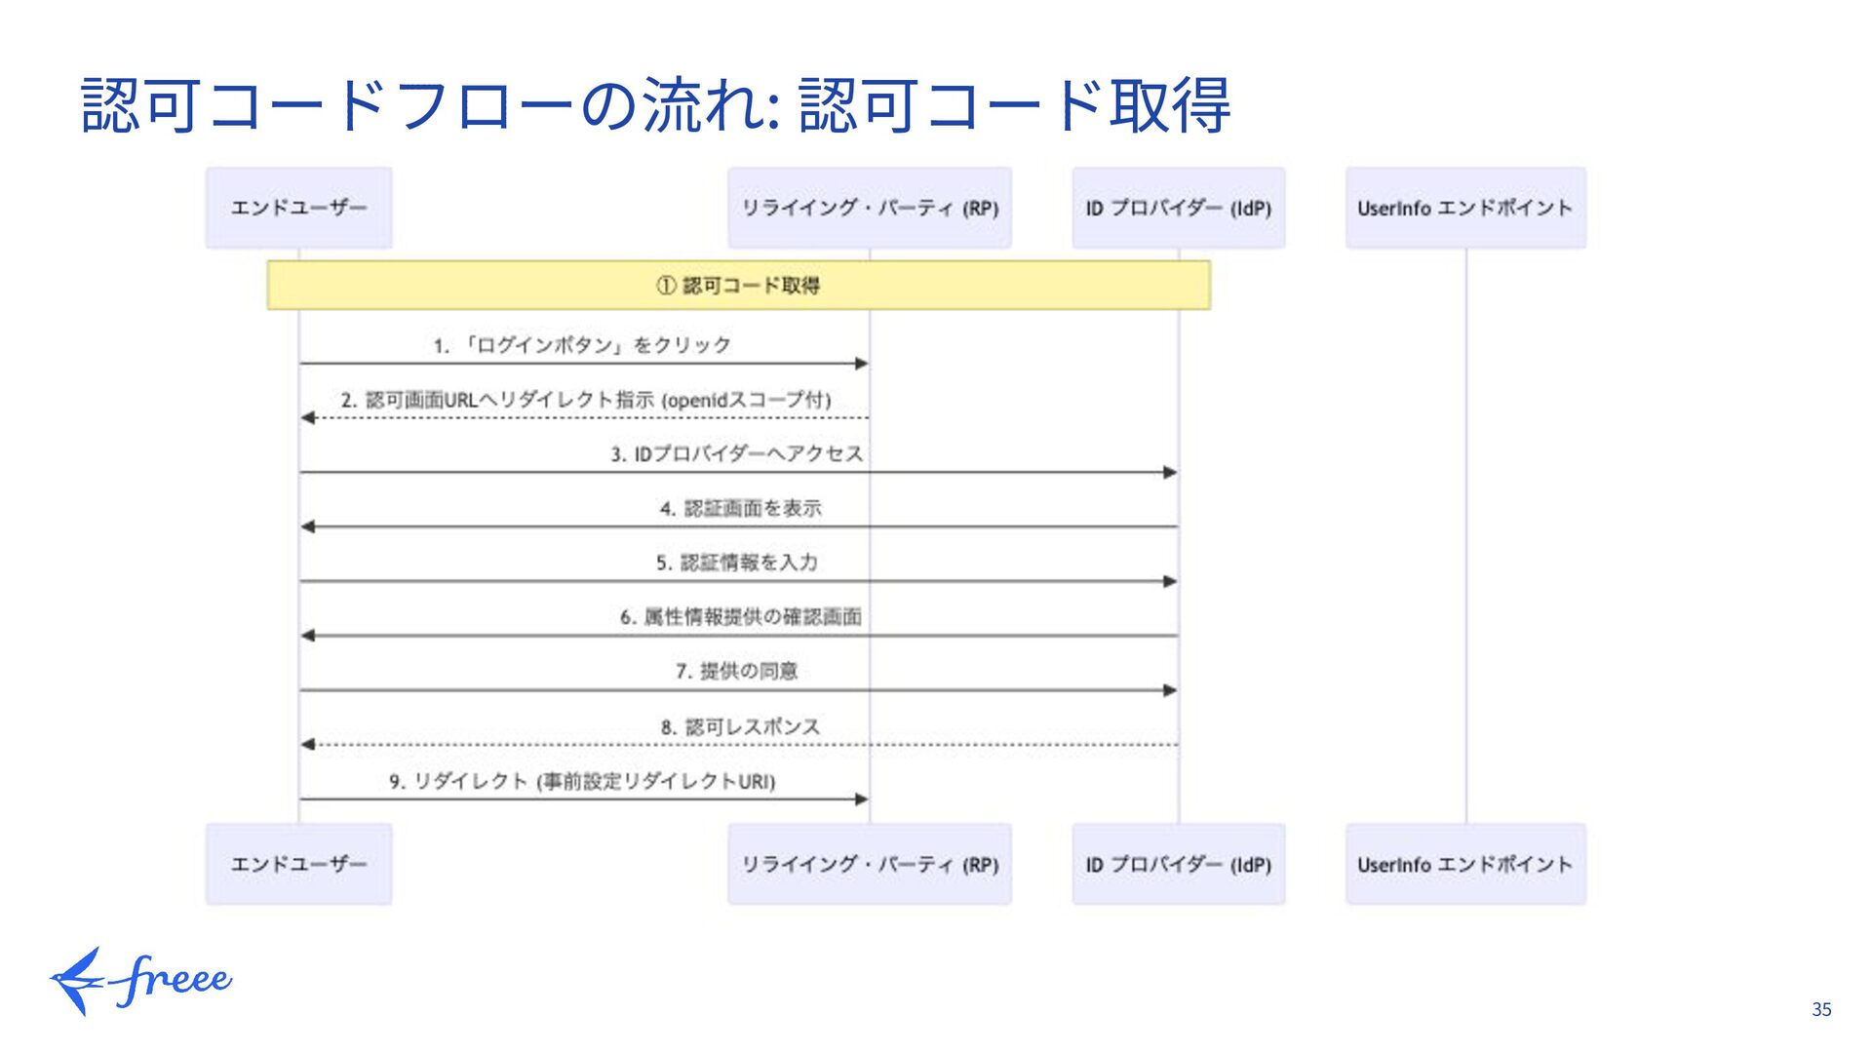Image resolution: width=1872 pixels, height=1053 pixels.
Task: Click step 3 IDプロバイダーへアクセス label
Action: (736, 454)
